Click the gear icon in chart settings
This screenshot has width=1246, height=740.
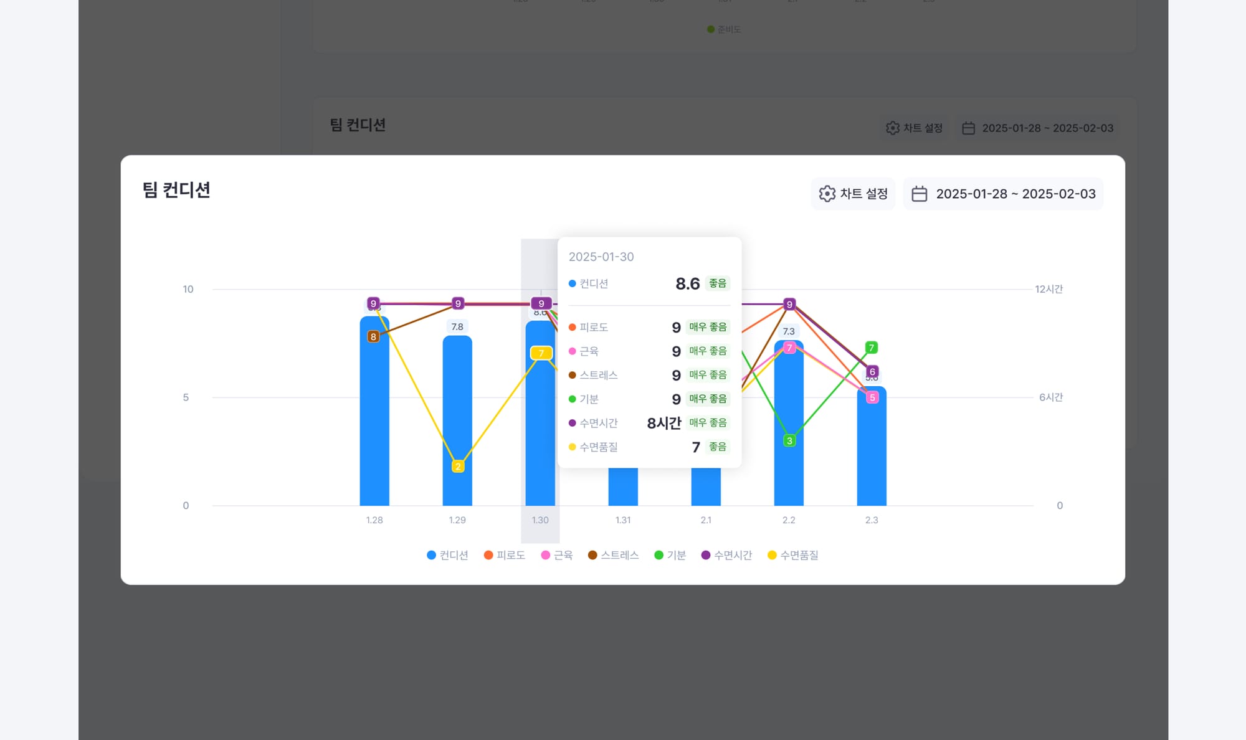pyautogui.click(x=827, y=194)
